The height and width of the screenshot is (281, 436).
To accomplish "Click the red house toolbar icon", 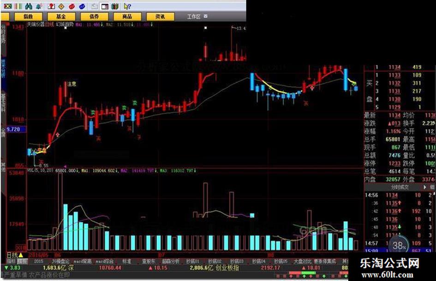I will [51, 6].
